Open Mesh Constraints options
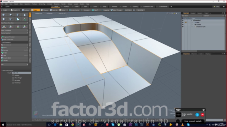 point(15,40)
